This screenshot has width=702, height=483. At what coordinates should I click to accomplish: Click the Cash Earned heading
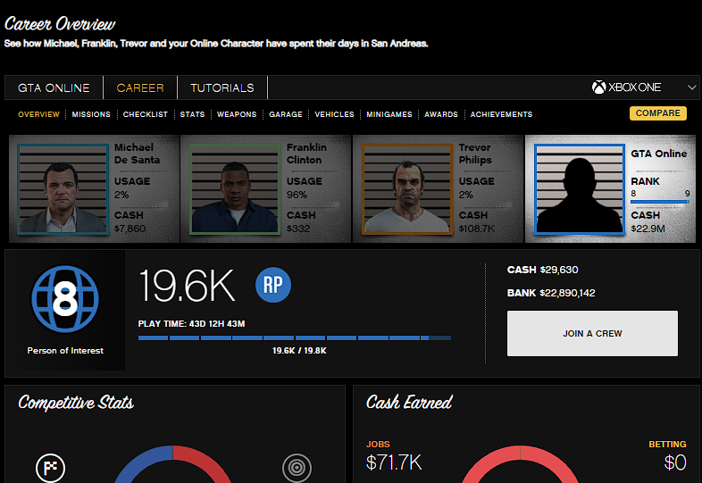click(x=409, y=402)
